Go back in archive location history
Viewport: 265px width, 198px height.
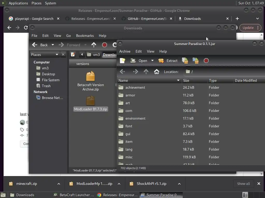tap(122, 72)
